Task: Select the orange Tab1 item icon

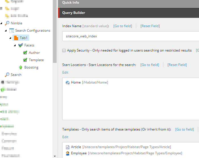Action: pyautogui.click(x=16, y=38)
